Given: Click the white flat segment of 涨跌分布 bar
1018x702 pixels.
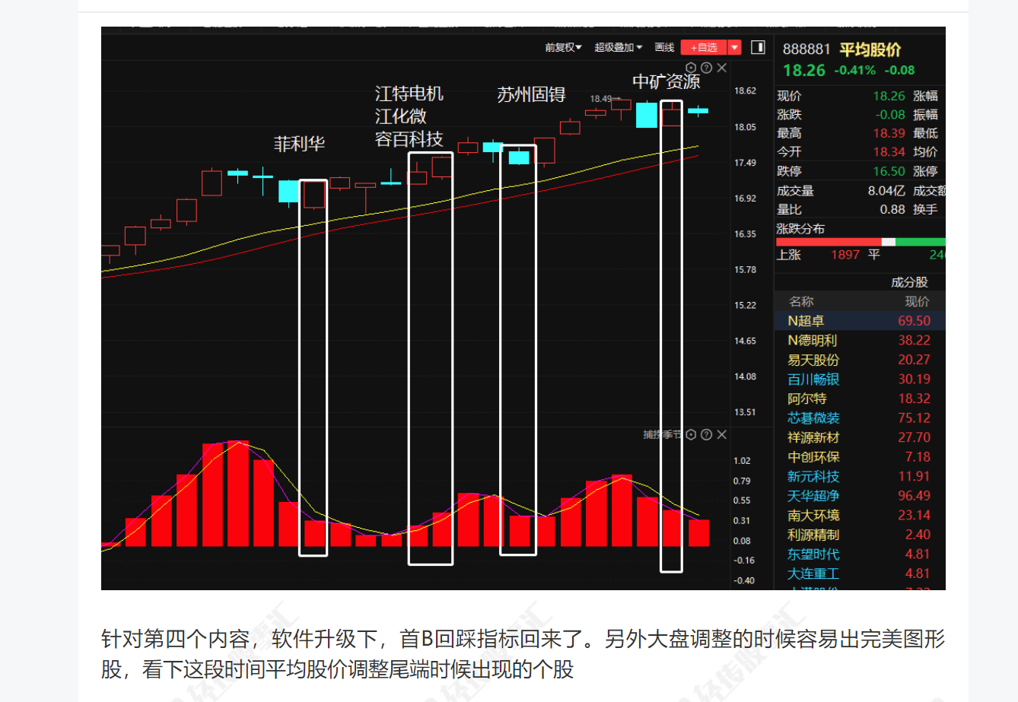Looking at the screenshot, I should (x=889, y=242).
